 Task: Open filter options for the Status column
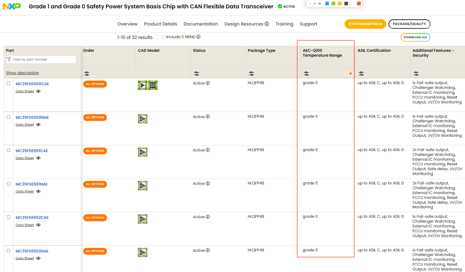pos(196,74)
